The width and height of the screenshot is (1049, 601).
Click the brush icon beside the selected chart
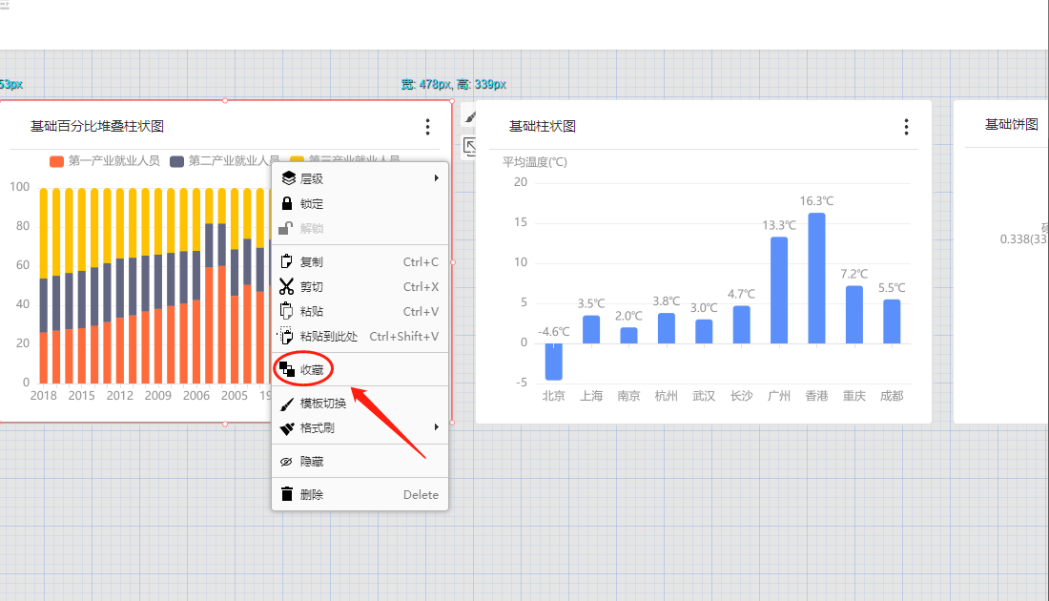[470, 116]
